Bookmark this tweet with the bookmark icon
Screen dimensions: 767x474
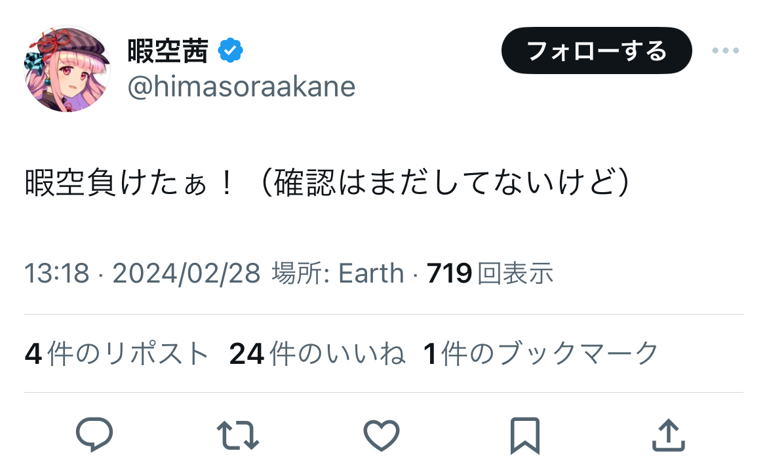524,435
